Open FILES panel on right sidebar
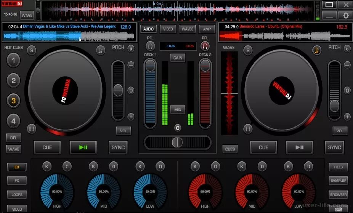Image resolution: width=353 pixels, height=213 pixels. pyautogui.click(x=339, y=167)
